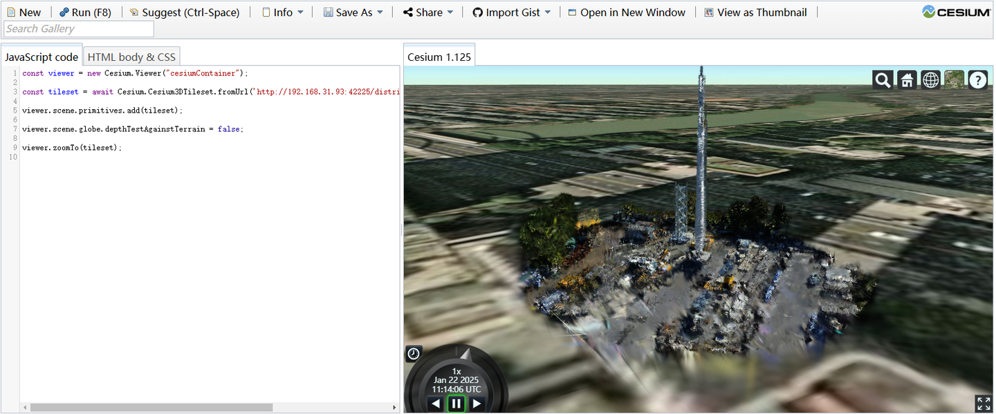Create a new Sandcastle example with New
Screen dimensions: 996x414
(24, 12)
